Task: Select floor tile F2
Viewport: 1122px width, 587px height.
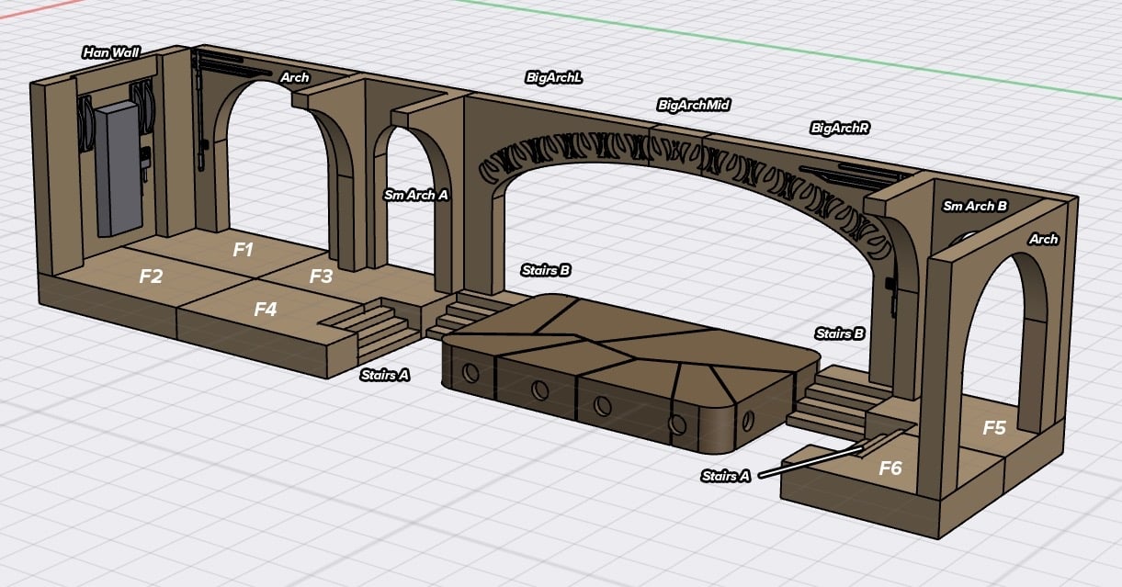Action: (x=152, y=275)
